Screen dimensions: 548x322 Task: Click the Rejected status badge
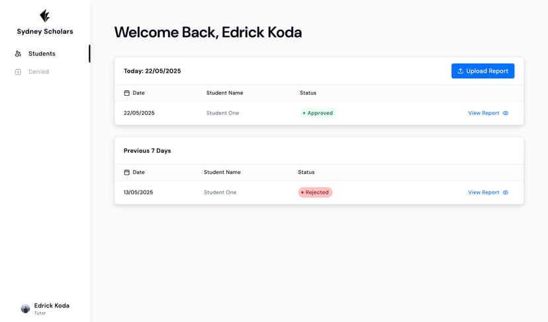[315, 192]
